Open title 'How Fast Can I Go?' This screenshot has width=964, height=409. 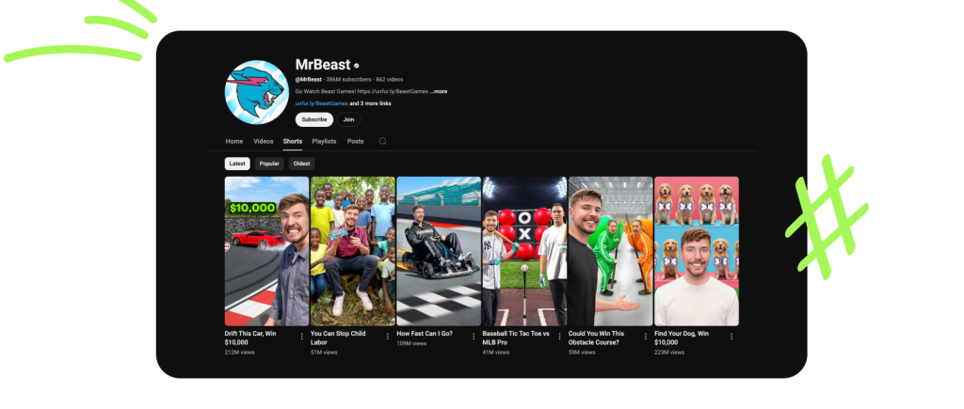(x=425, y=334)
